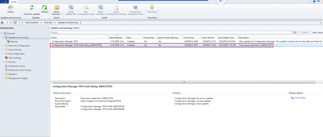
Task: Clear search with the red X
Action: click(x=295, y=32)
